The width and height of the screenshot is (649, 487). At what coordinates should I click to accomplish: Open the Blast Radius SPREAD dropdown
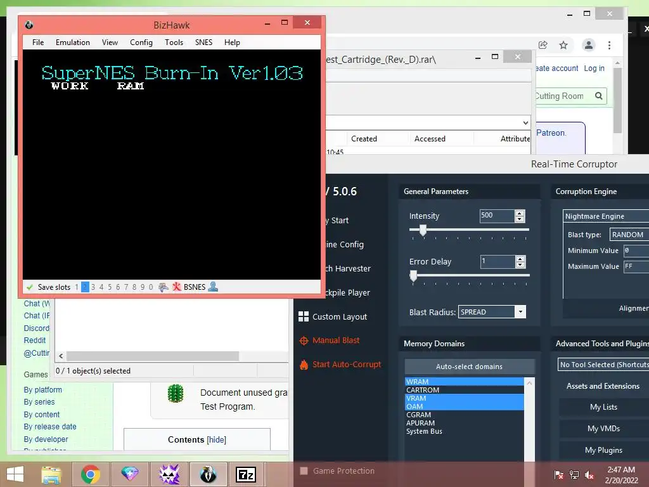click(x=520, y=312)
